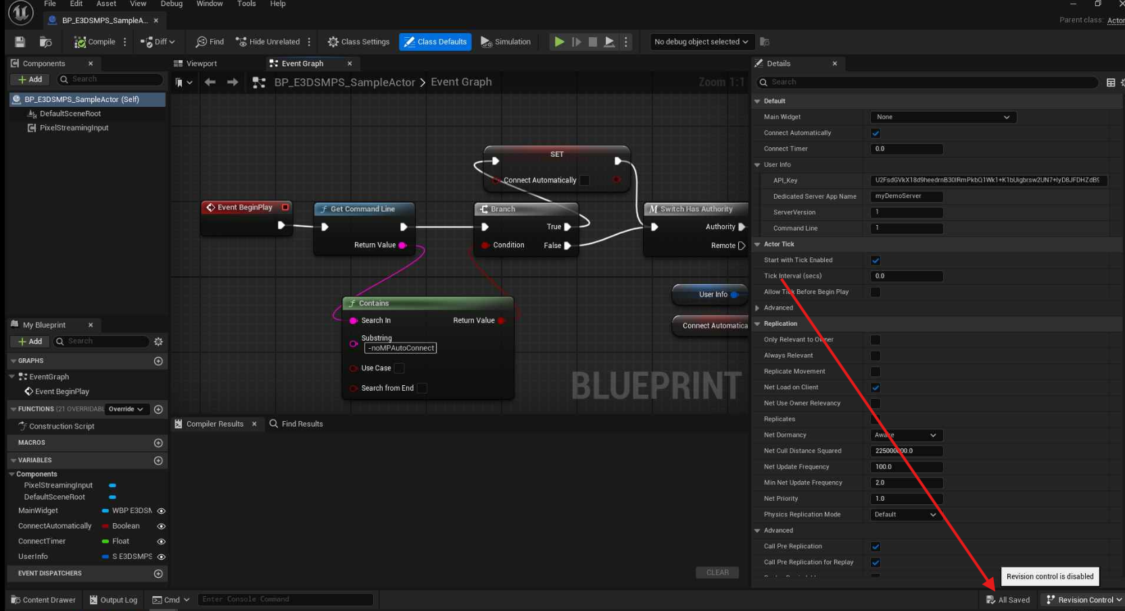This screenshot has height=611, width=1125.
Task: Switch to the Viewport tab
Action: coord(201,64)
